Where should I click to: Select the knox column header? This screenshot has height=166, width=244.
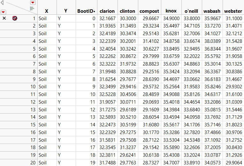(171, 11)
